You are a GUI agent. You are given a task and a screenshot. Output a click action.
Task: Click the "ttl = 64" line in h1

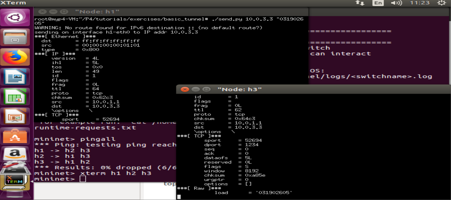75,89
